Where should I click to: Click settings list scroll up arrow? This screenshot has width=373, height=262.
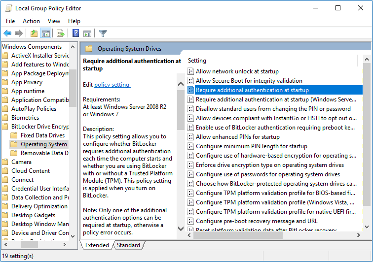pyautogui.click(x=367, y=59)
